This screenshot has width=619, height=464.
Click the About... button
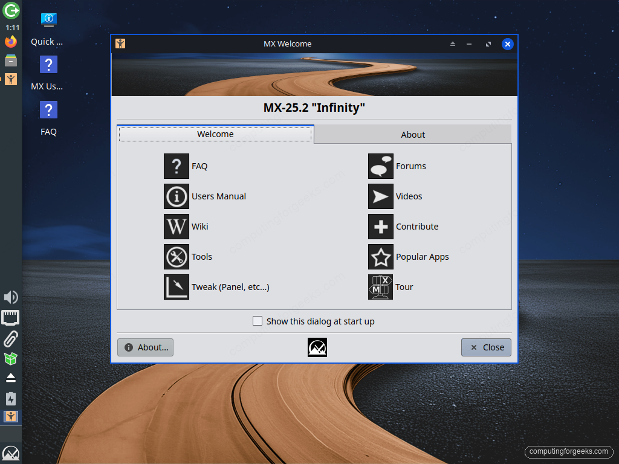[x=145, y=347]
